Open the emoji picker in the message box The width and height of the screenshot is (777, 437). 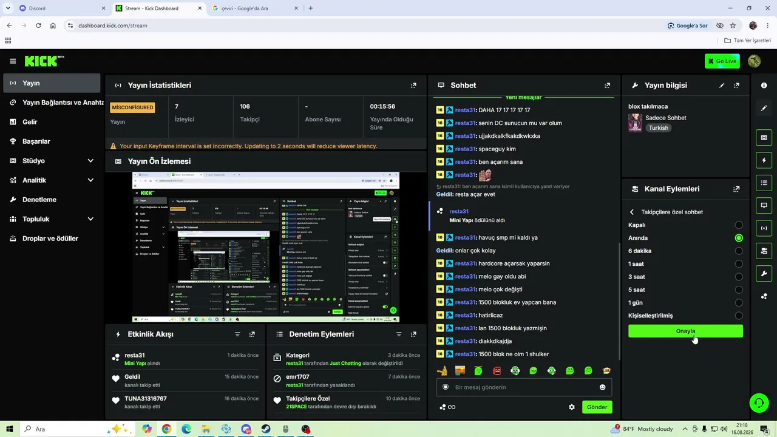[x=602, y=387]
